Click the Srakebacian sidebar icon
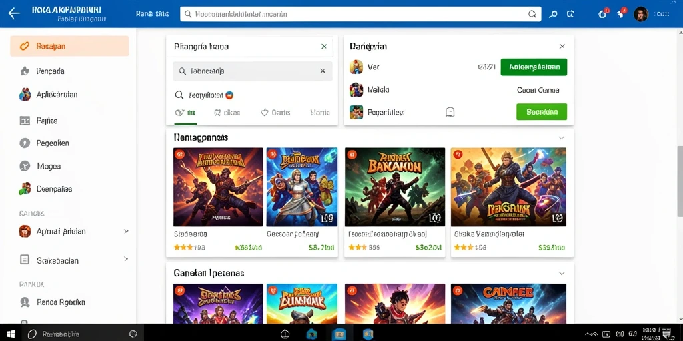Image resolution: width=683 pixels, height=341 pixels. [x=25, y=260]
